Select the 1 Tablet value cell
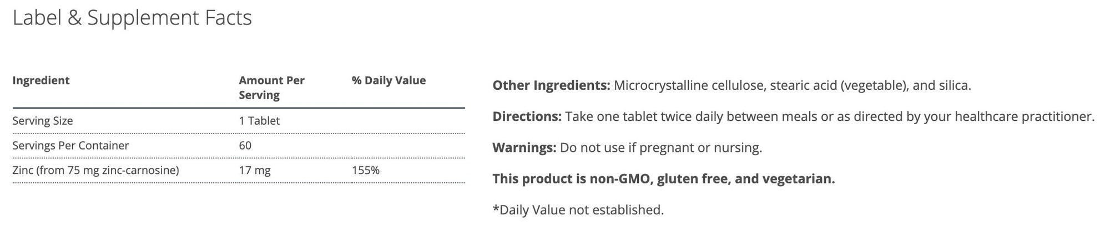The height and width of the screenshot is (241, 1110). [259, 121]
